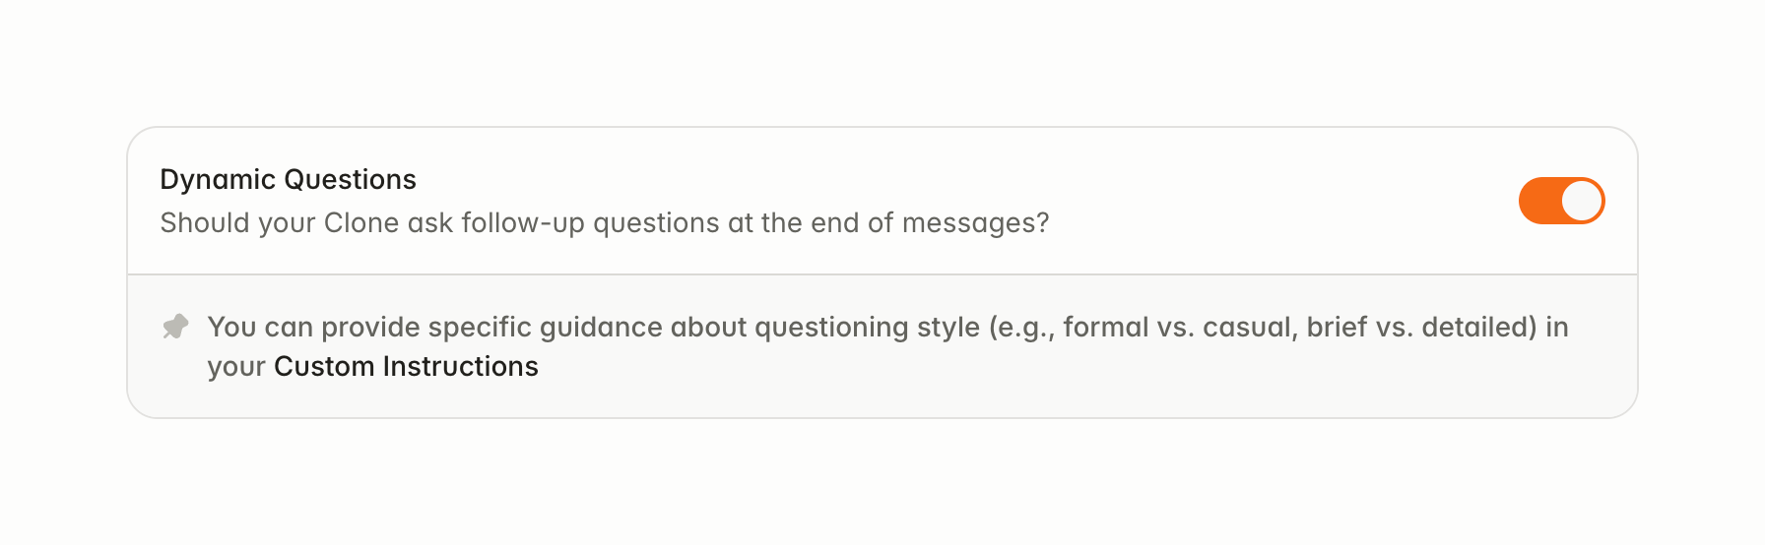Click the orange track of the switch
The height and width of the screenshot is (545, 1765).
(x=1539, y=201)
